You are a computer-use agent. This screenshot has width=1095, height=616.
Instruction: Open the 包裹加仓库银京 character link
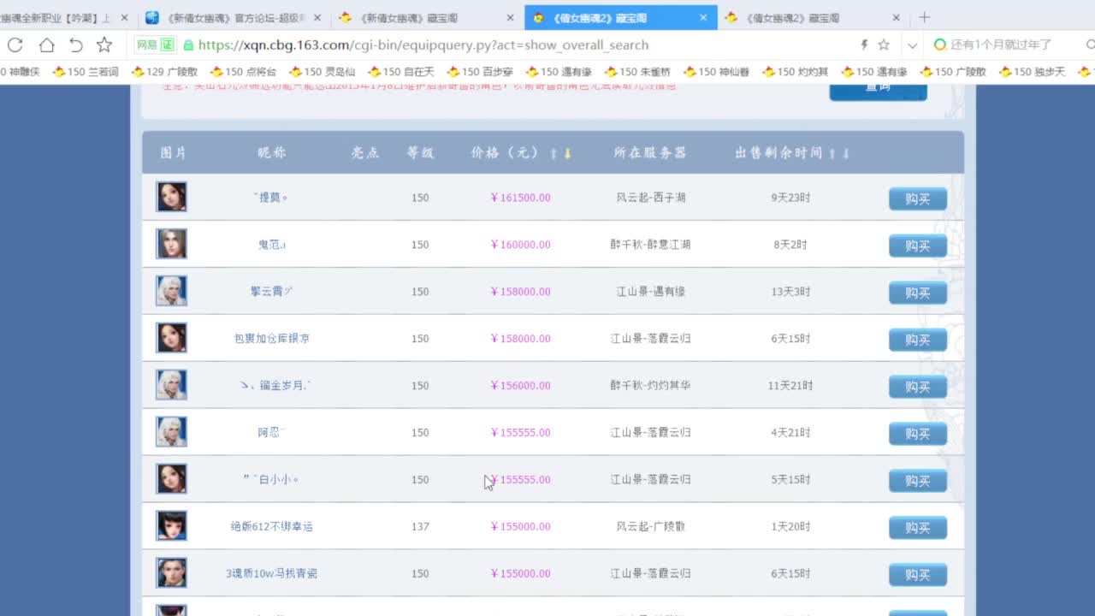pos(271,339)
